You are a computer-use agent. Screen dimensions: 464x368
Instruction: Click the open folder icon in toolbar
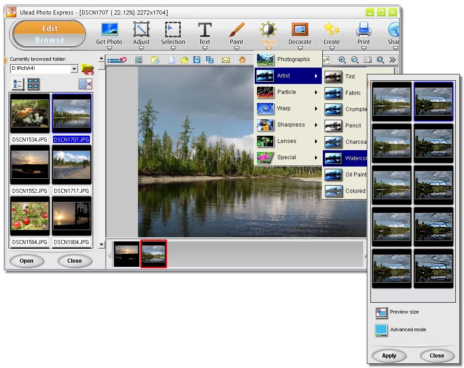coord(185,60)
